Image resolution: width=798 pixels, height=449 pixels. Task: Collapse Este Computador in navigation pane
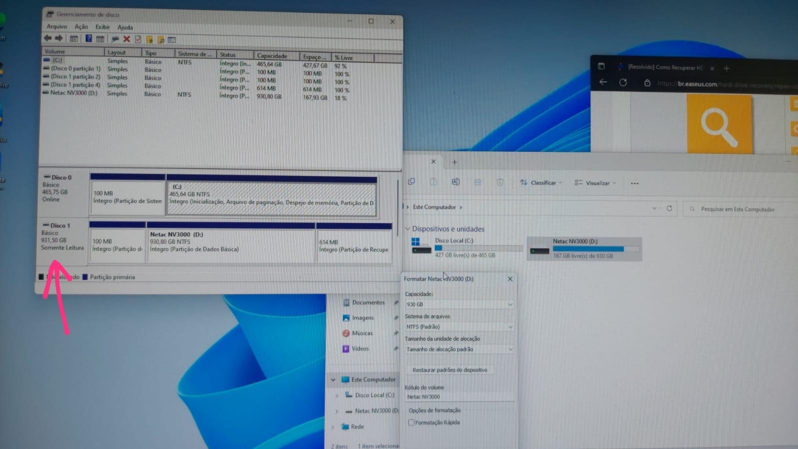tap(333, 380)
